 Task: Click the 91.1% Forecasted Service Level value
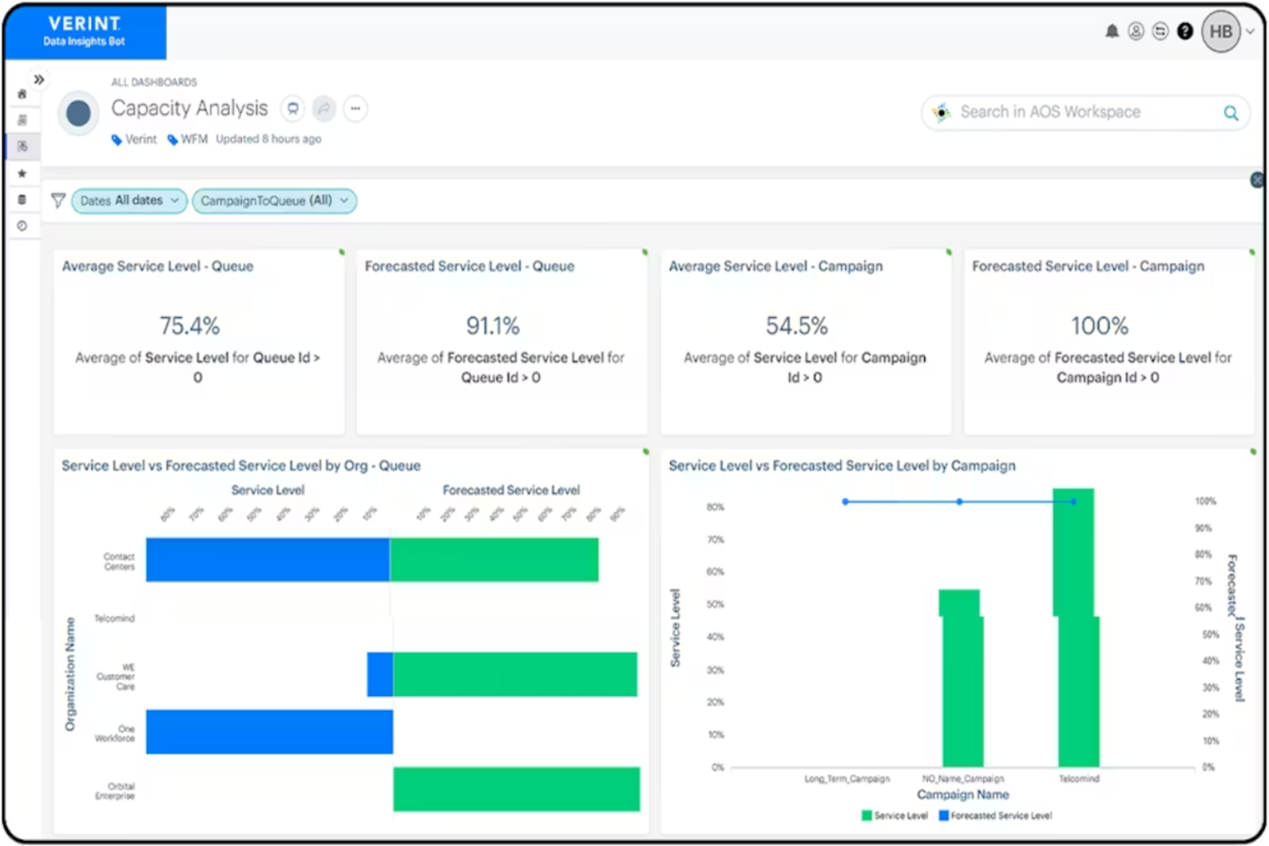[493, 326]
